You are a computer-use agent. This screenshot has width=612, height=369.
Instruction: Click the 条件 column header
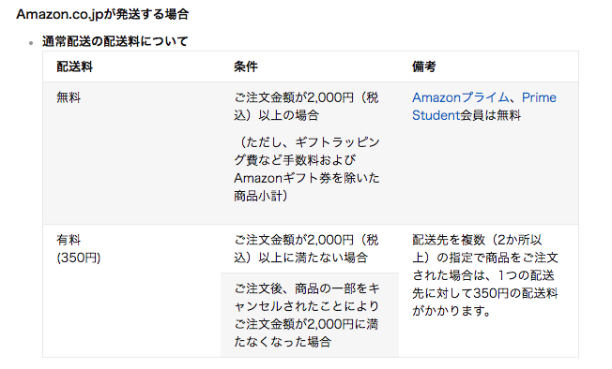tap(246, 66)
